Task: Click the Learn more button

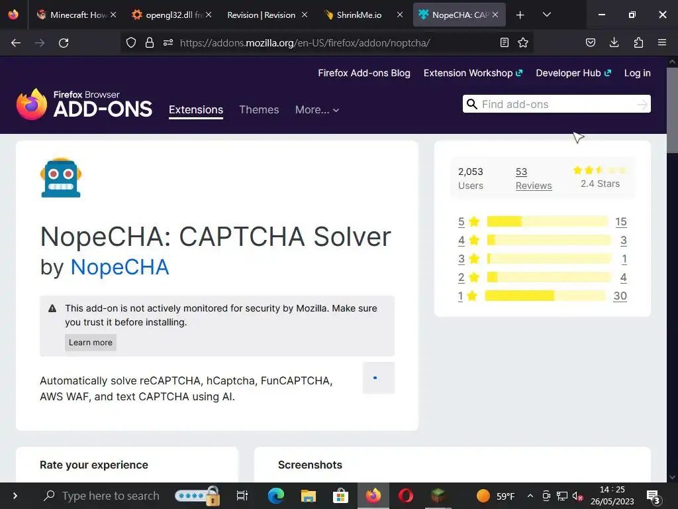Action: (90, 343)
